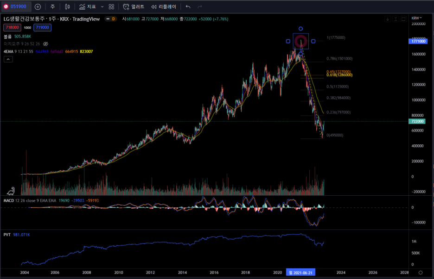The image size is (434, 279).
Task: Open the candlestick chart type selector
Action: pyautogui.click(x=67, y=6)
